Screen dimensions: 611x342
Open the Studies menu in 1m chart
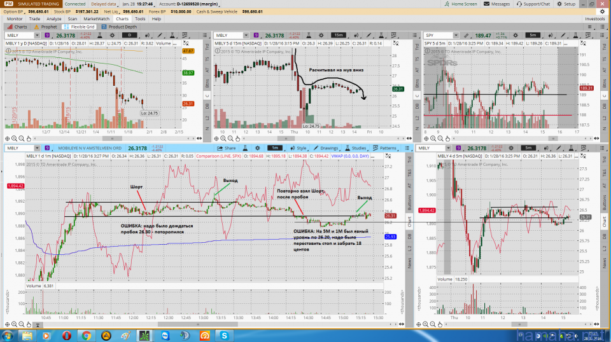[x=355, y=148]
